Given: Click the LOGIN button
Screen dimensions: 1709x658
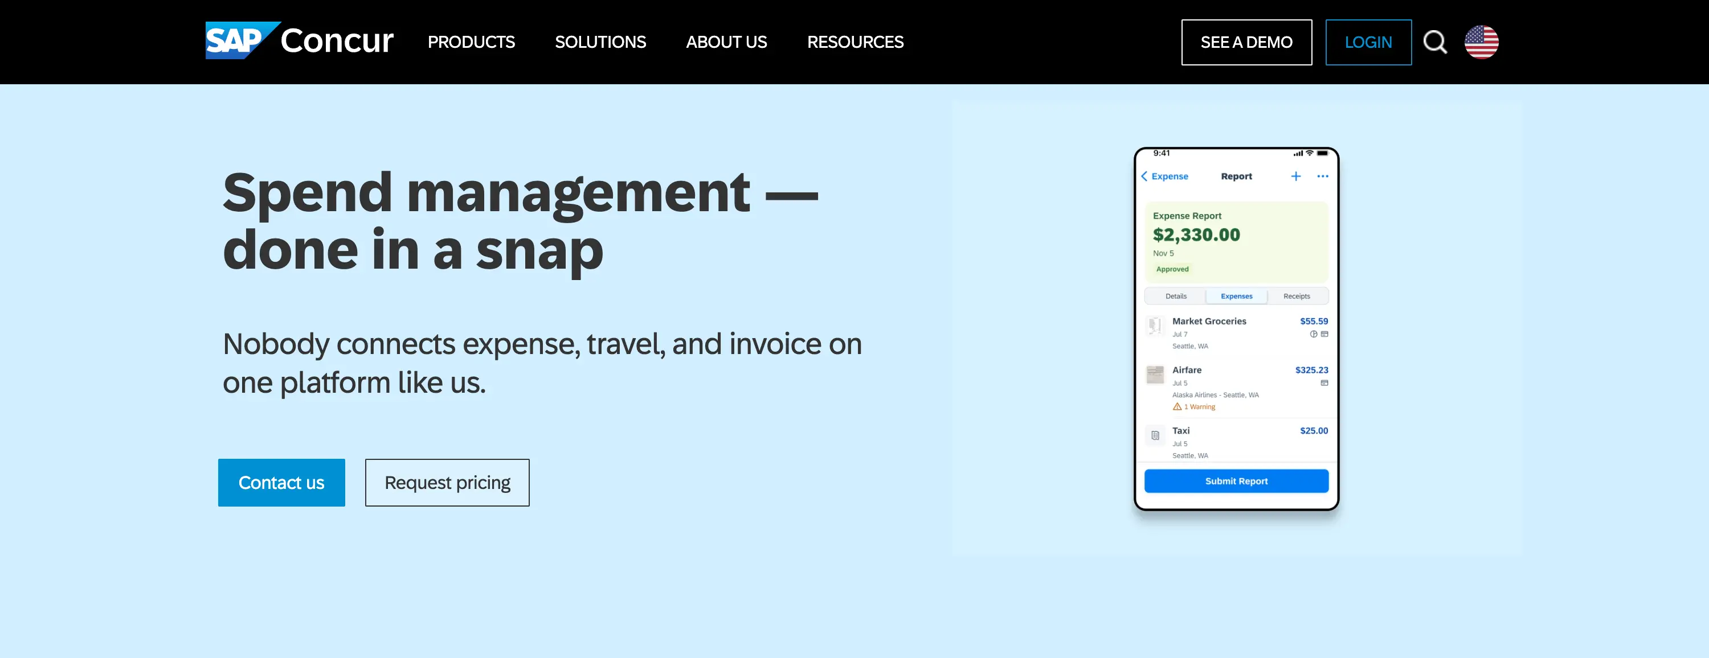Looking at the screenshot, I should (x=1368, y=43).
